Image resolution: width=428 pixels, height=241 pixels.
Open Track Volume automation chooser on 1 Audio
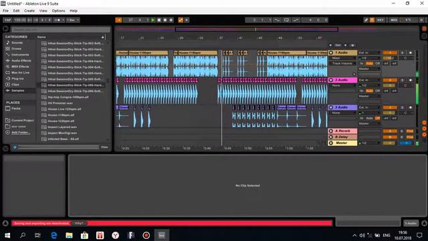pyautogui.click(x=342, y=64)
